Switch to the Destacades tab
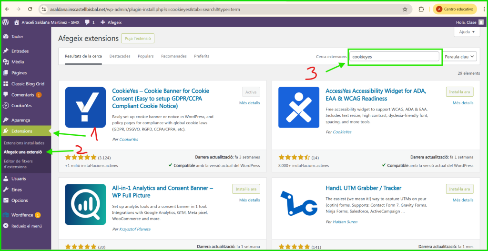This screenshot has height=251, width=488. point(120,56)
